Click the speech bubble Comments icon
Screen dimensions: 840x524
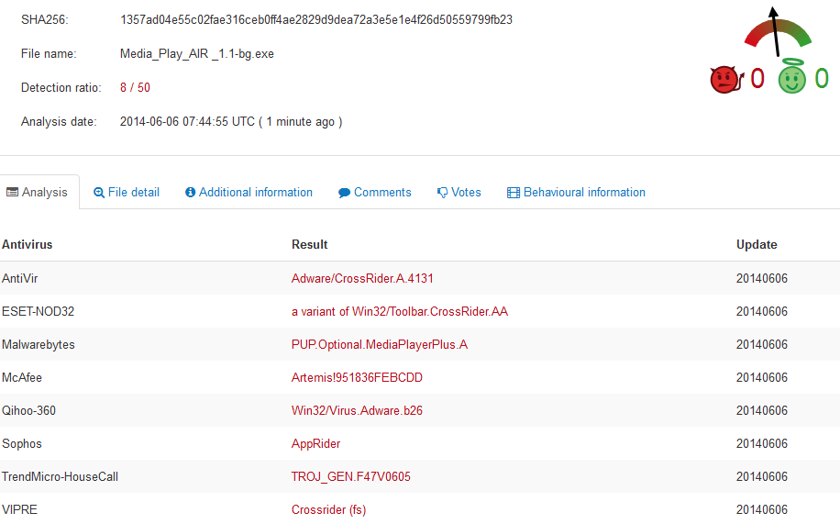(x=344, y=193)
